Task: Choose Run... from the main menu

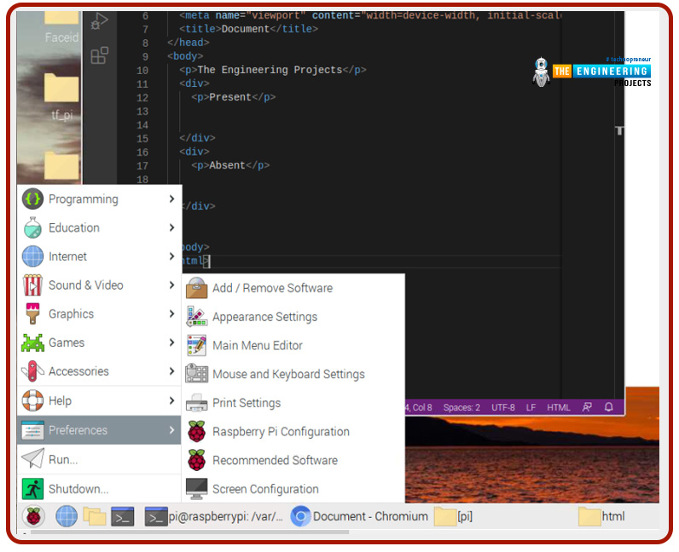Action: tap(99, 459)
